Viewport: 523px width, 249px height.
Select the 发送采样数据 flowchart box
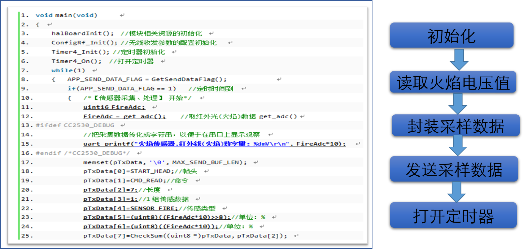pos(454,169)
